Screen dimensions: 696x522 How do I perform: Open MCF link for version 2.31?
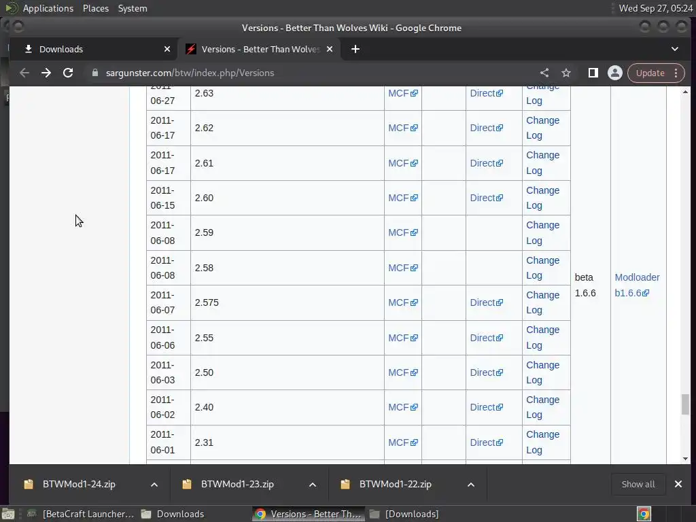pos(402,442)
